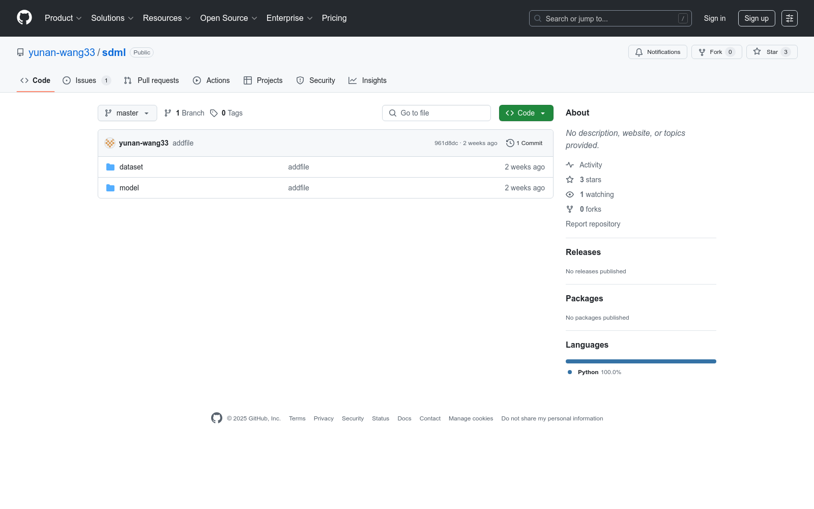The image size is (814, 509).
Task: Expand the Resources menu
Action: coord(167,18)
